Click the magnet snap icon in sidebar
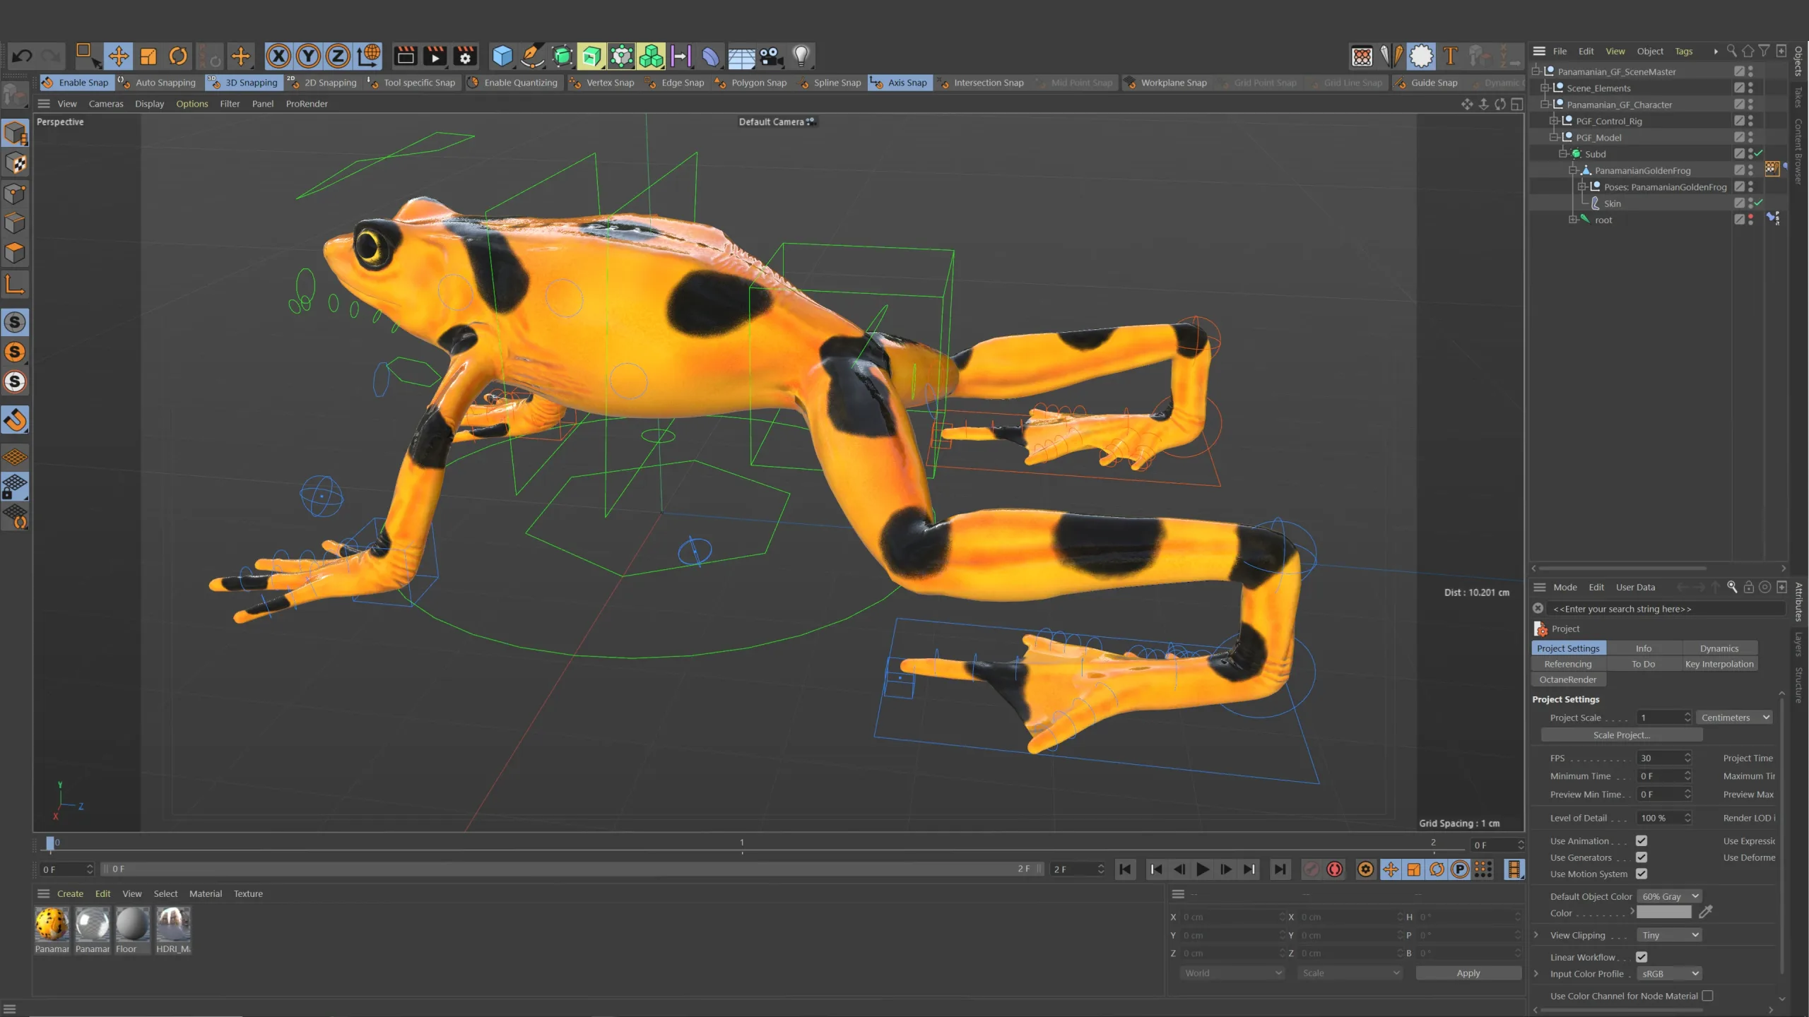This screenshot has height=1017, width=1809. pyautogui.click(x=15, y=420)
